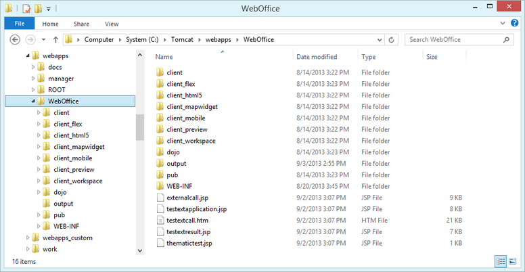The width and height of the screenshot is (525, 272).
Task: Open the File menu
Action: click(x=20, y=24)
